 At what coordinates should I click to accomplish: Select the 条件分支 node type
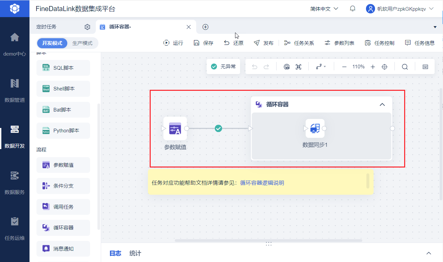(63, 186)
